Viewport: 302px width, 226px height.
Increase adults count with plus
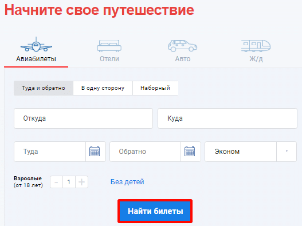click(82, 182)
